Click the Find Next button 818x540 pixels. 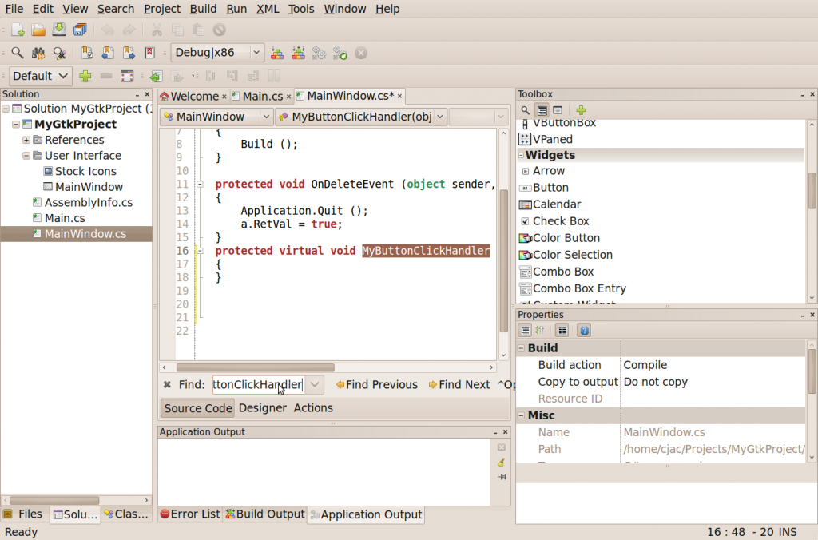coord(459,385)
